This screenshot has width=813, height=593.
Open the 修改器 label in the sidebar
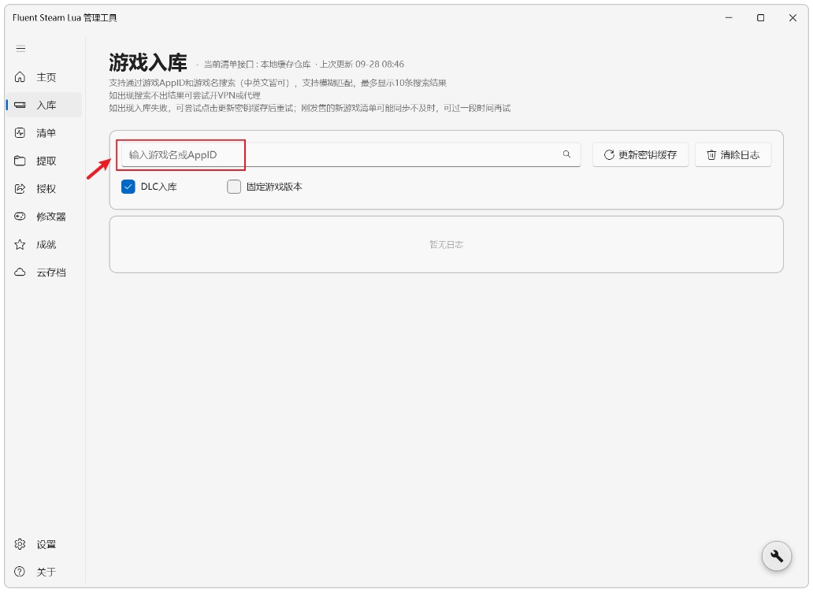point(51,217)
